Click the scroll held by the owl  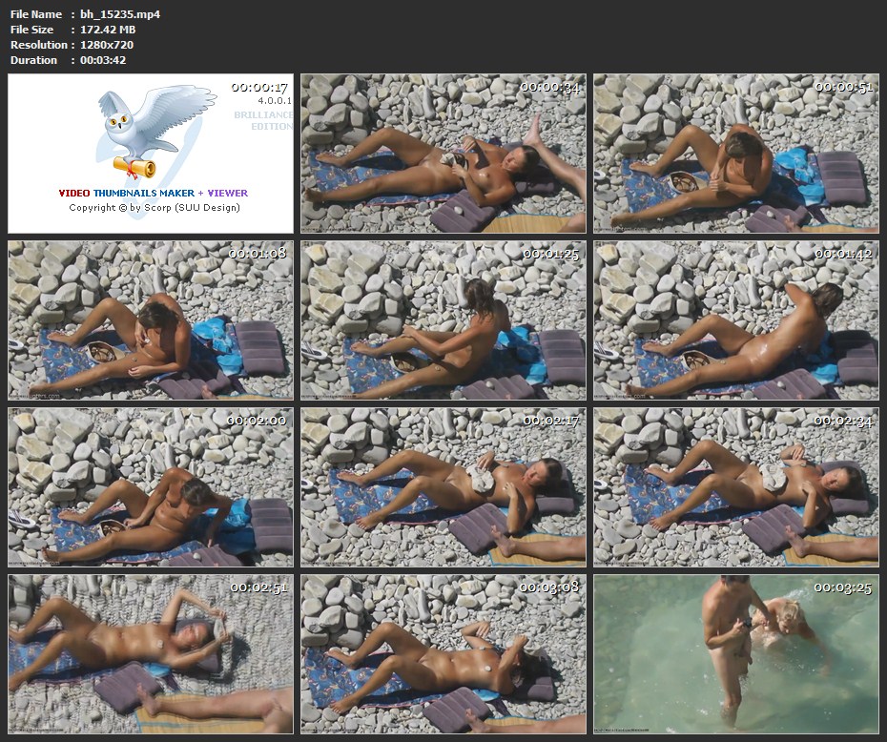tap(132, 167)
